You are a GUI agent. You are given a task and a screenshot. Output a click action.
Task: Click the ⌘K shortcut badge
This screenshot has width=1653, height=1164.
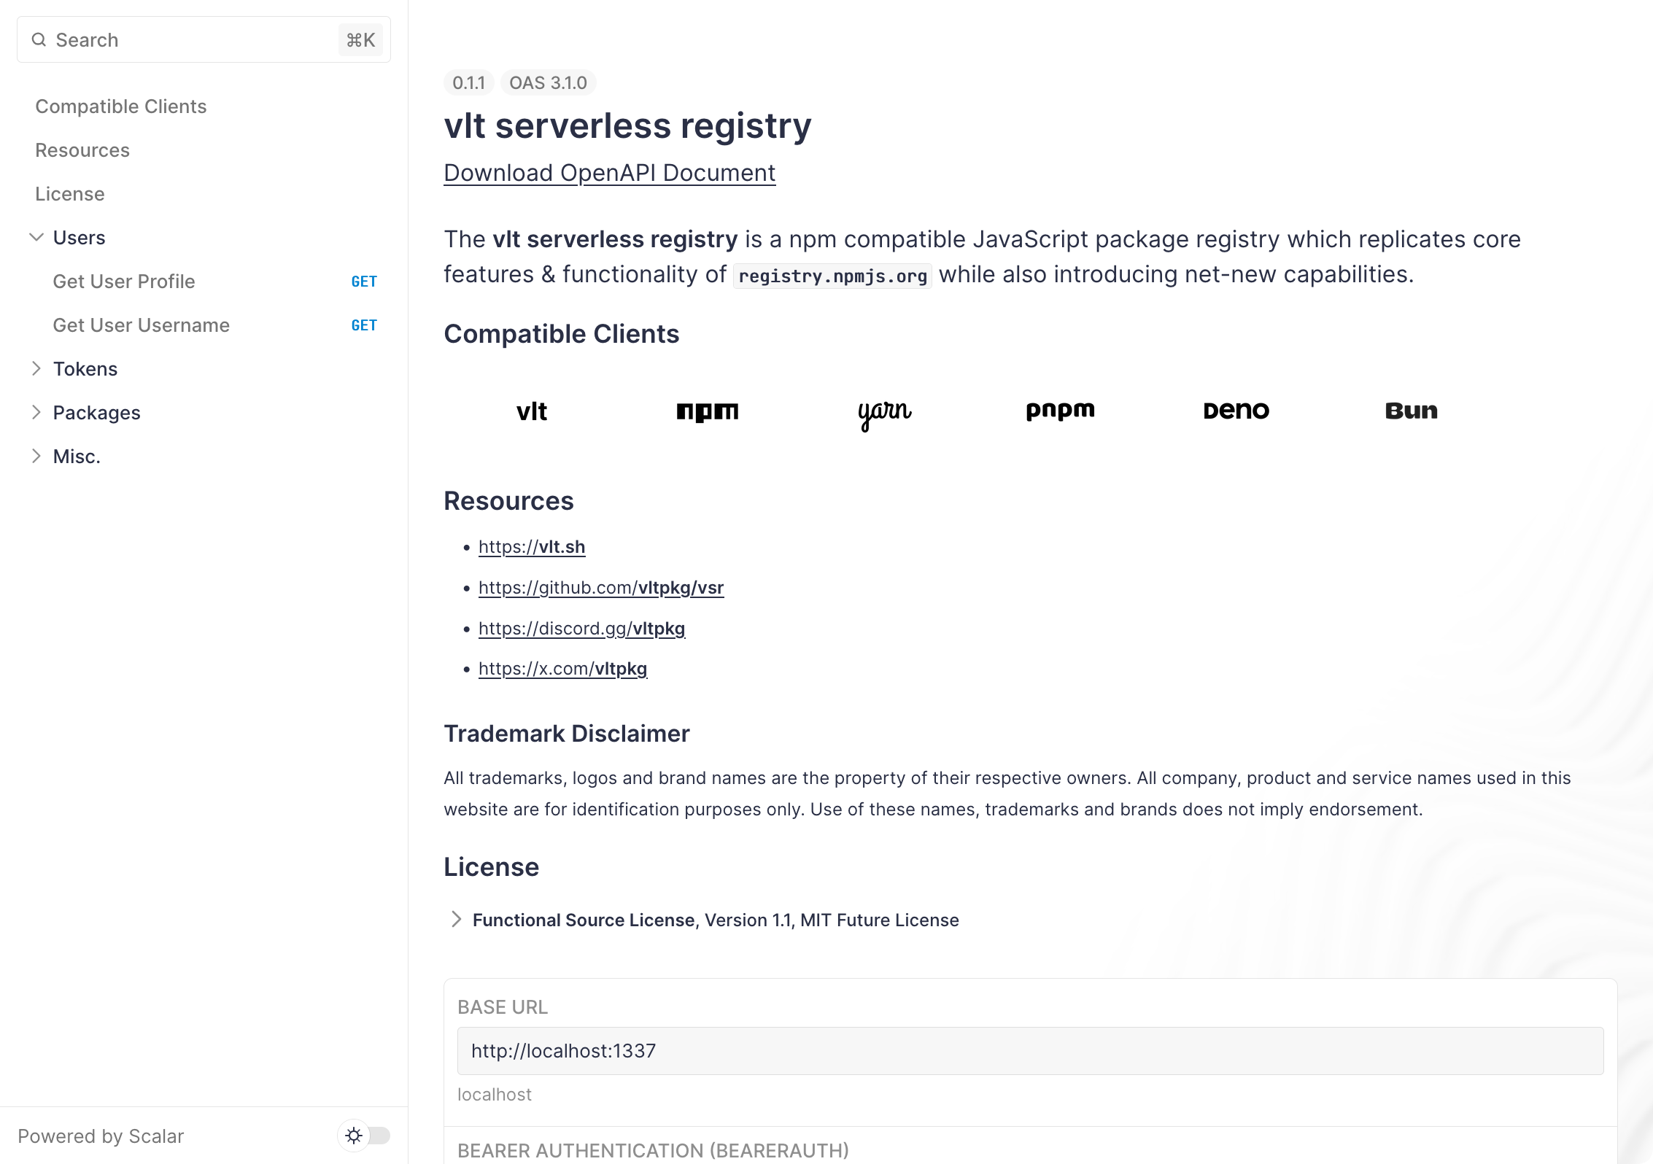360,39
